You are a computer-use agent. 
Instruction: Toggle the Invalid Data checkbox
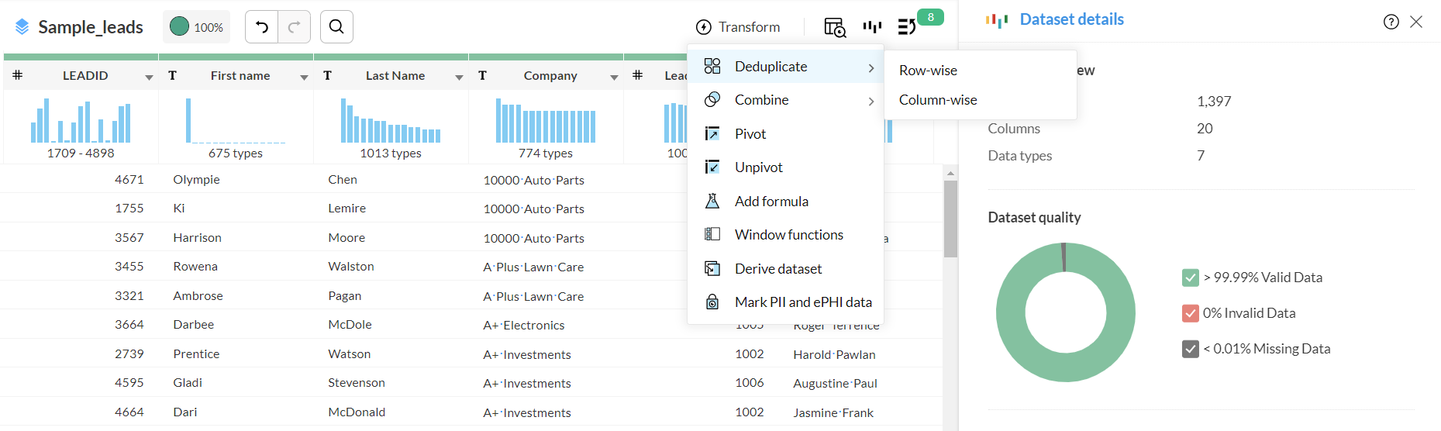pyautogui.click(x=1191, y=313)
